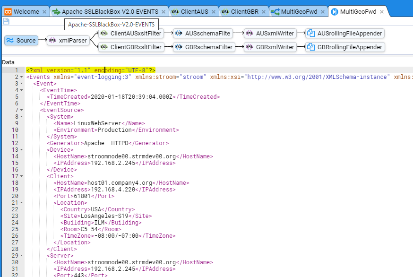Select the AUSschemaFilter pipeline element

point(203,34)
